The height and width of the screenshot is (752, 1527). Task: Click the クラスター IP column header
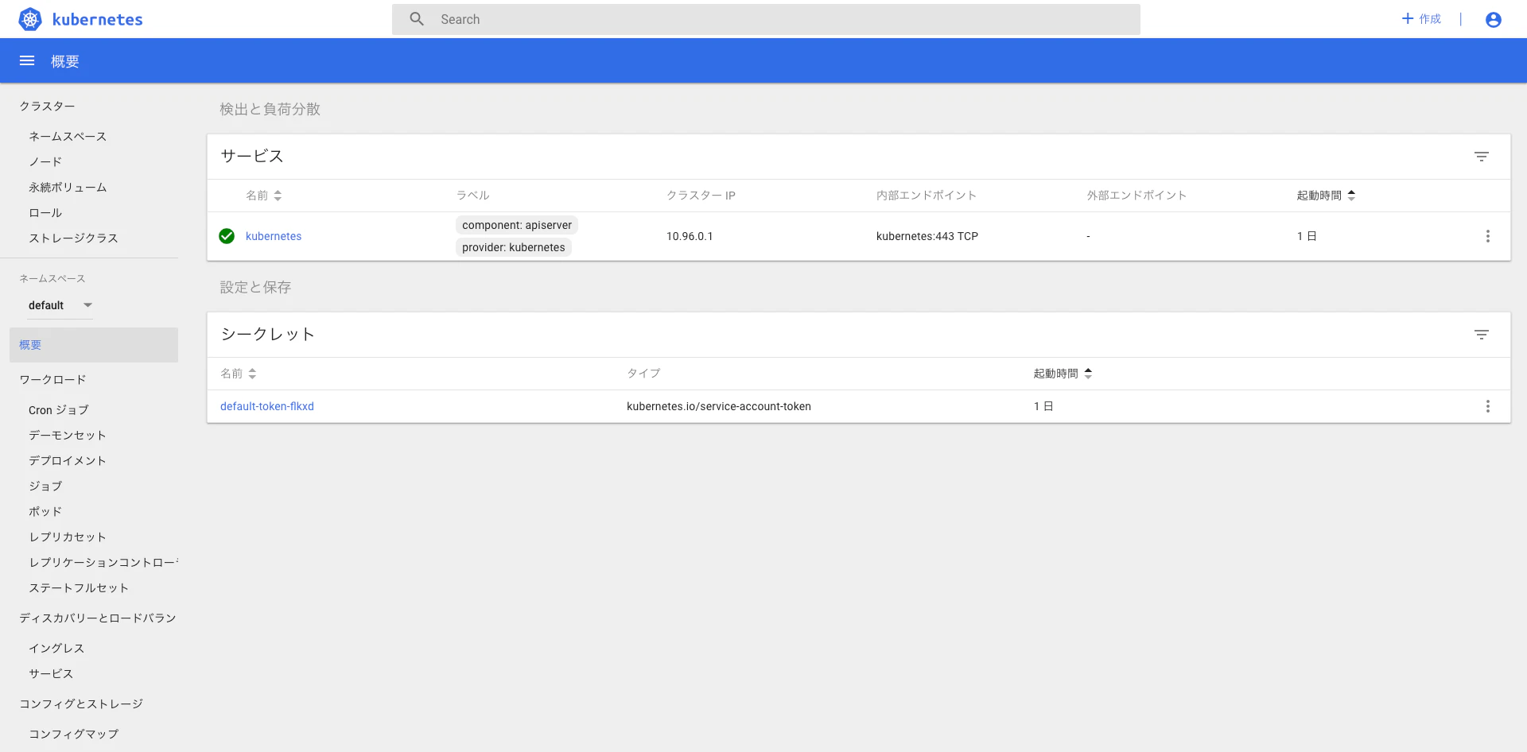click(x=701, y=196)
